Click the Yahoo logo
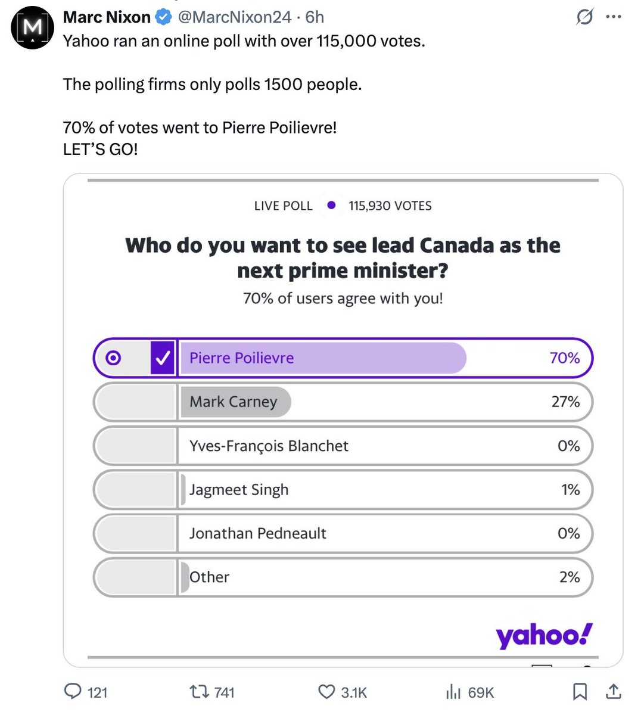 544,635
